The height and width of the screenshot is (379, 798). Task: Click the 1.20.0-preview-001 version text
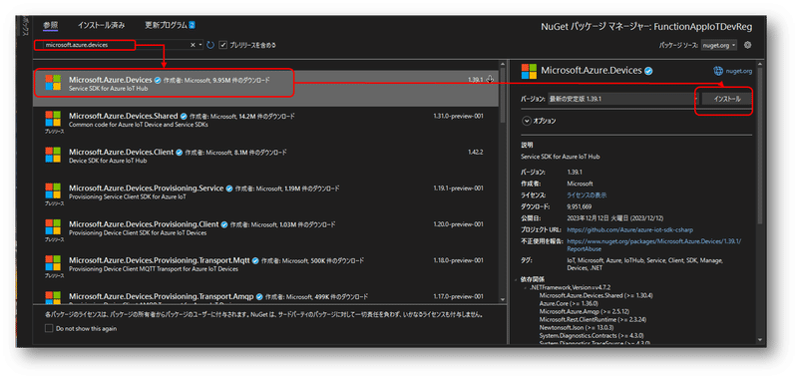tap(458, 224)
